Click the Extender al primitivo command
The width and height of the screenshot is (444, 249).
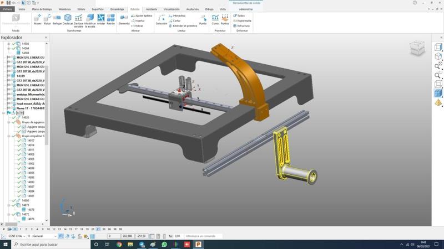point(183,26)
